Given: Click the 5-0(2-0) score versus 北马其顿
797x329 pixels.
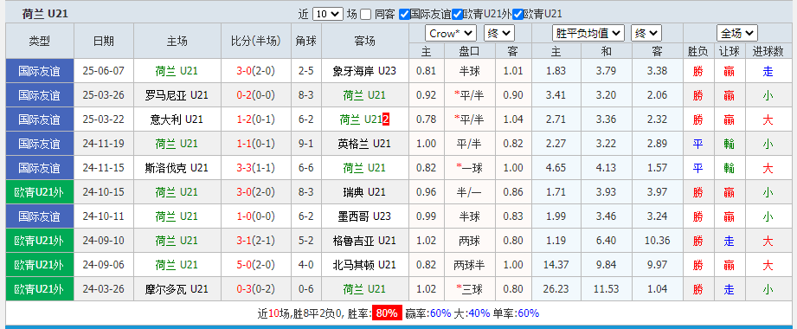Looking at the screenshot, I should [x=255, y=265].
